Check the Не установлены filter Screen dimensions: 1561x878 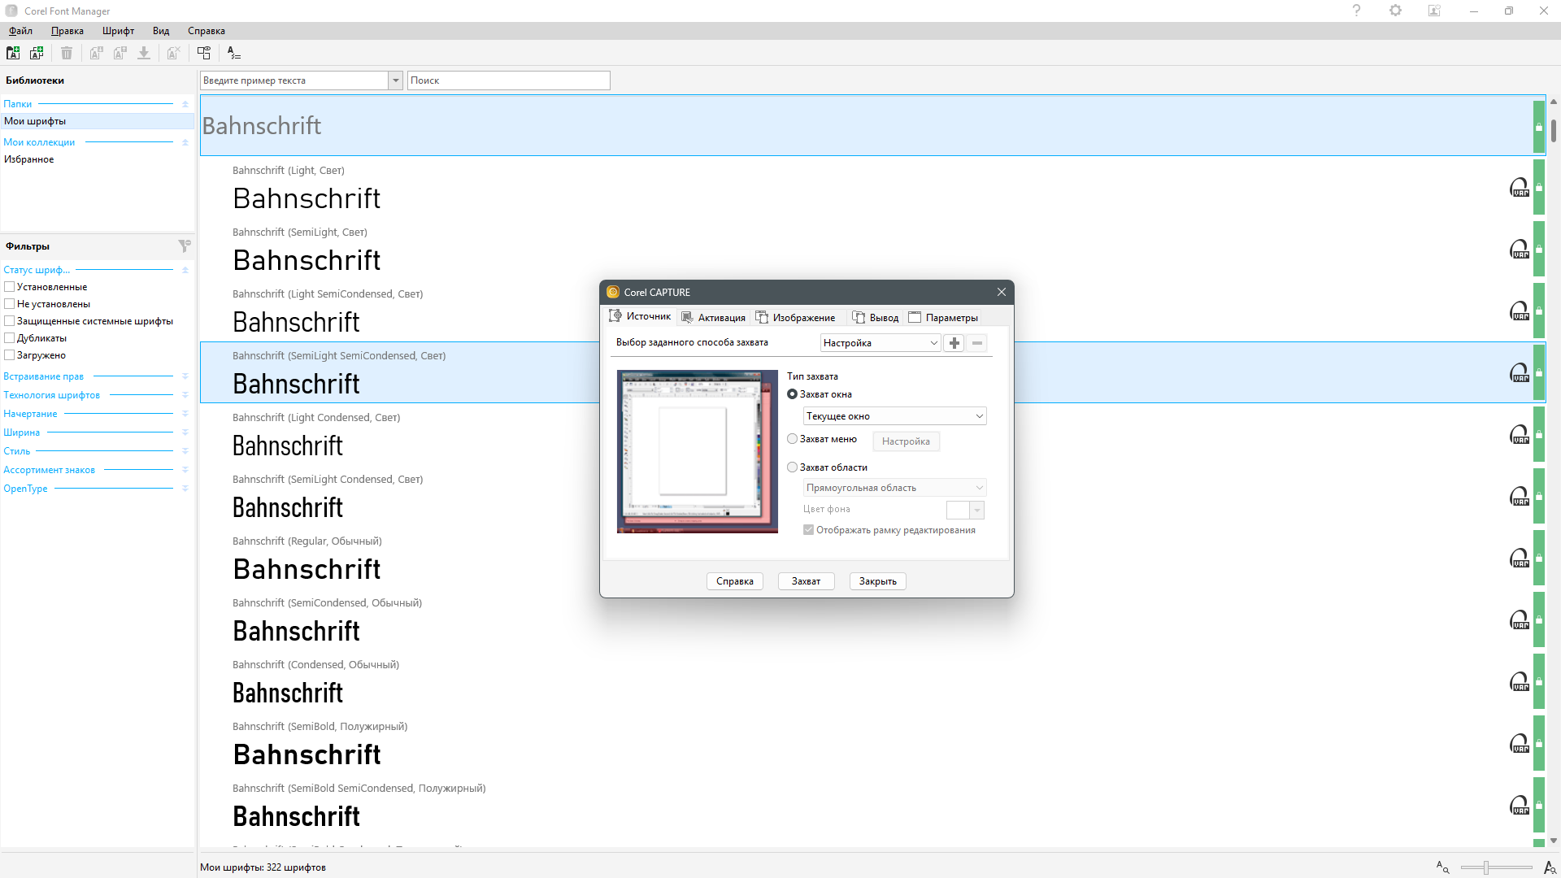10,304
